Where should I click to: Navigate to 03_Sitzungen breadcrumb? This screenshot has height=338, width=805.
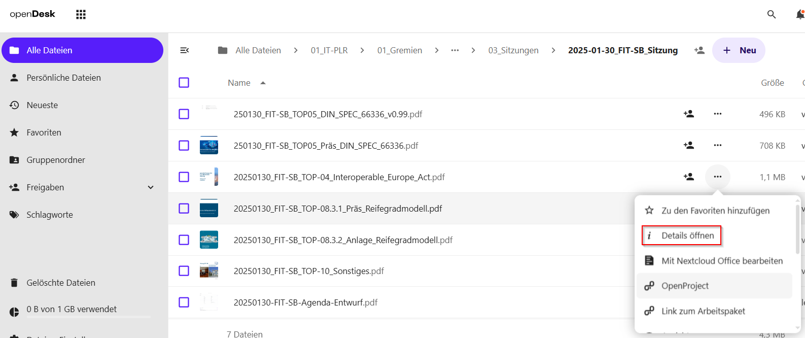click(x=513, y=50)
